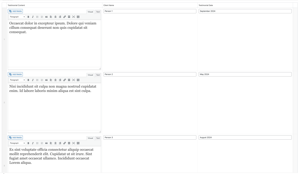Switch Person 1 testimonial editor to Visual tab
The height and width of the screenshot is (174, 298).
pyautogui.click(x=90, y=12)
